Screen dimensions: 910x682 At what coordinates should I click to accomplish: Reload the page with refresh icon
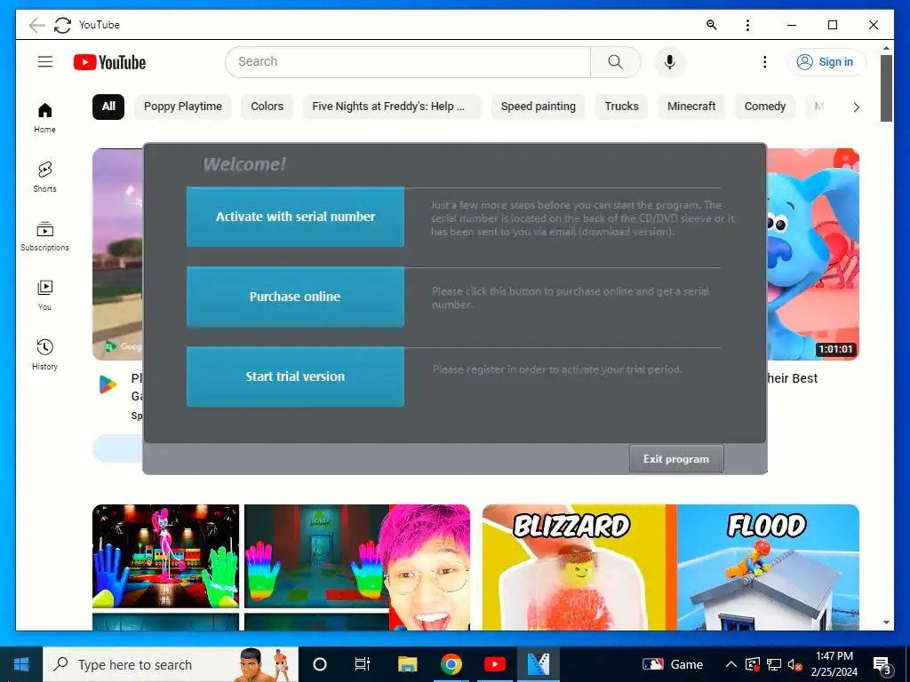pos(63,25)
